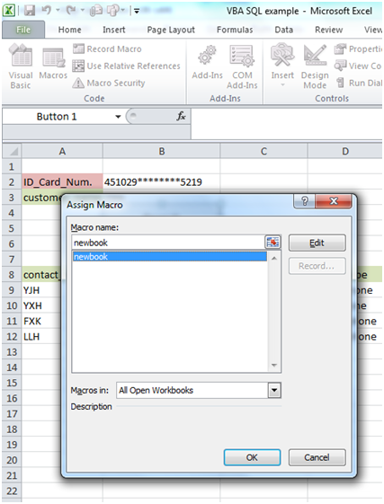Open Macros in dropdown
384x504 pixels.
[274, 390]
